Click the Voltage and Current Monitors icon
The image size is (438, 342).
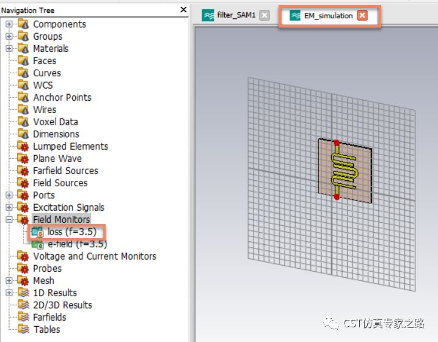click(23, 256)
